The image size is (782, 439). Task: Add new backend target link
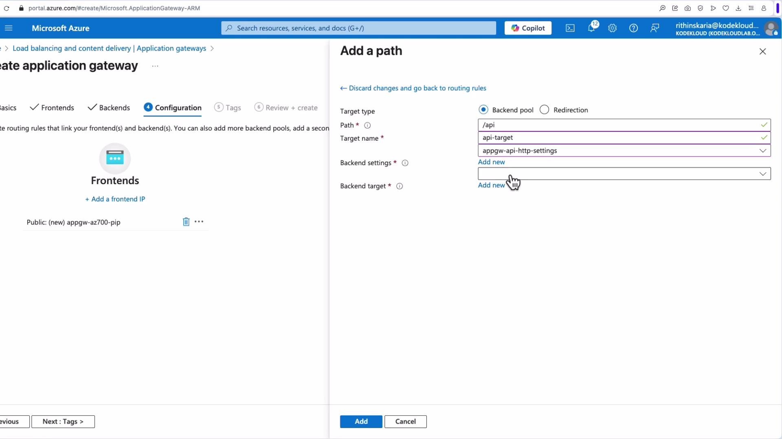[x=491, y=185]
